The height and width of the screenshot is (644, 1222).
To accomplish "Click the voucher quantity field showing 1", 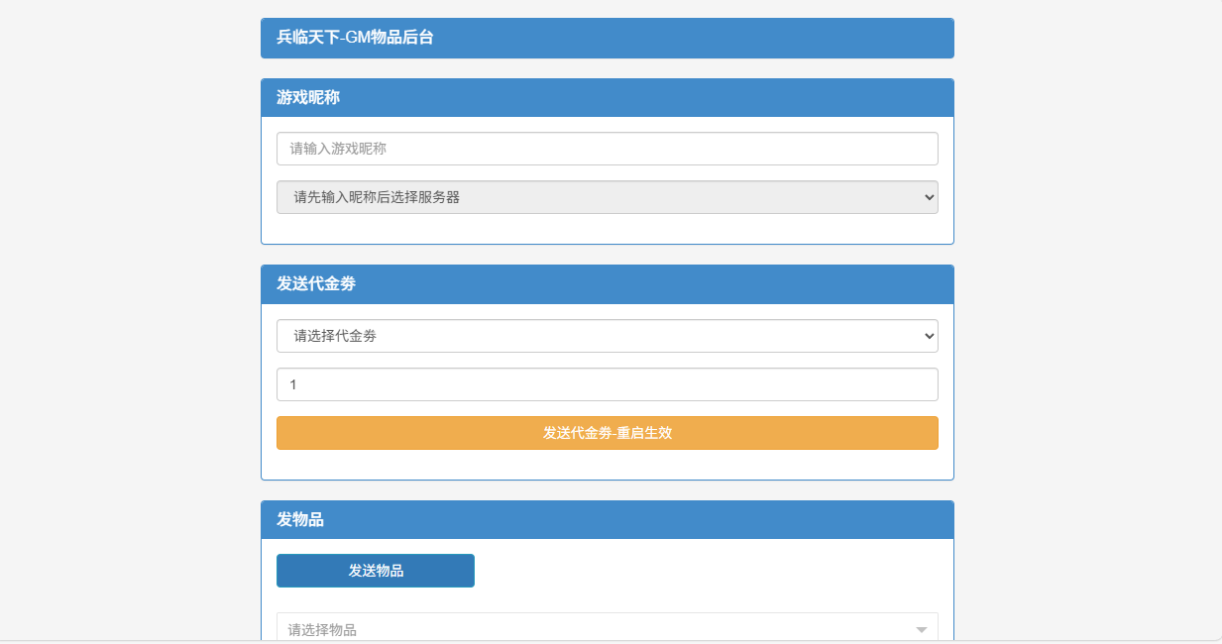I will tap(607, 384).
